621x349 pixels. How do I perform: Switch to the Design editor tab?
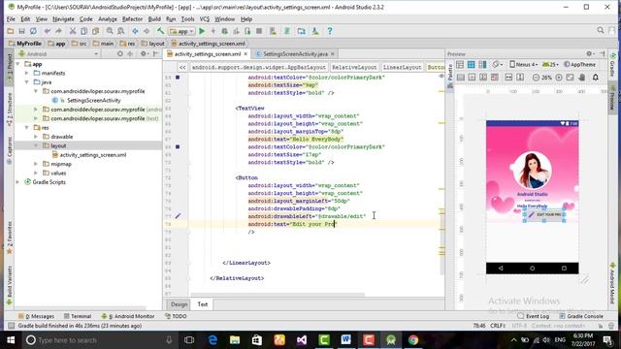click(x=179, y=304)
